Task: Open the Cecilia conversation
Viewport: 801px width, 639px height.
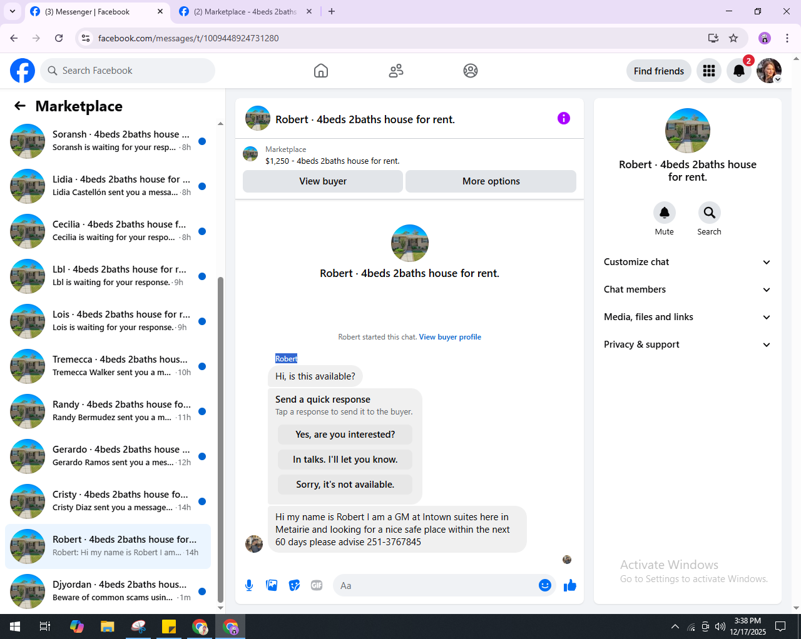Action: [108, 231]
